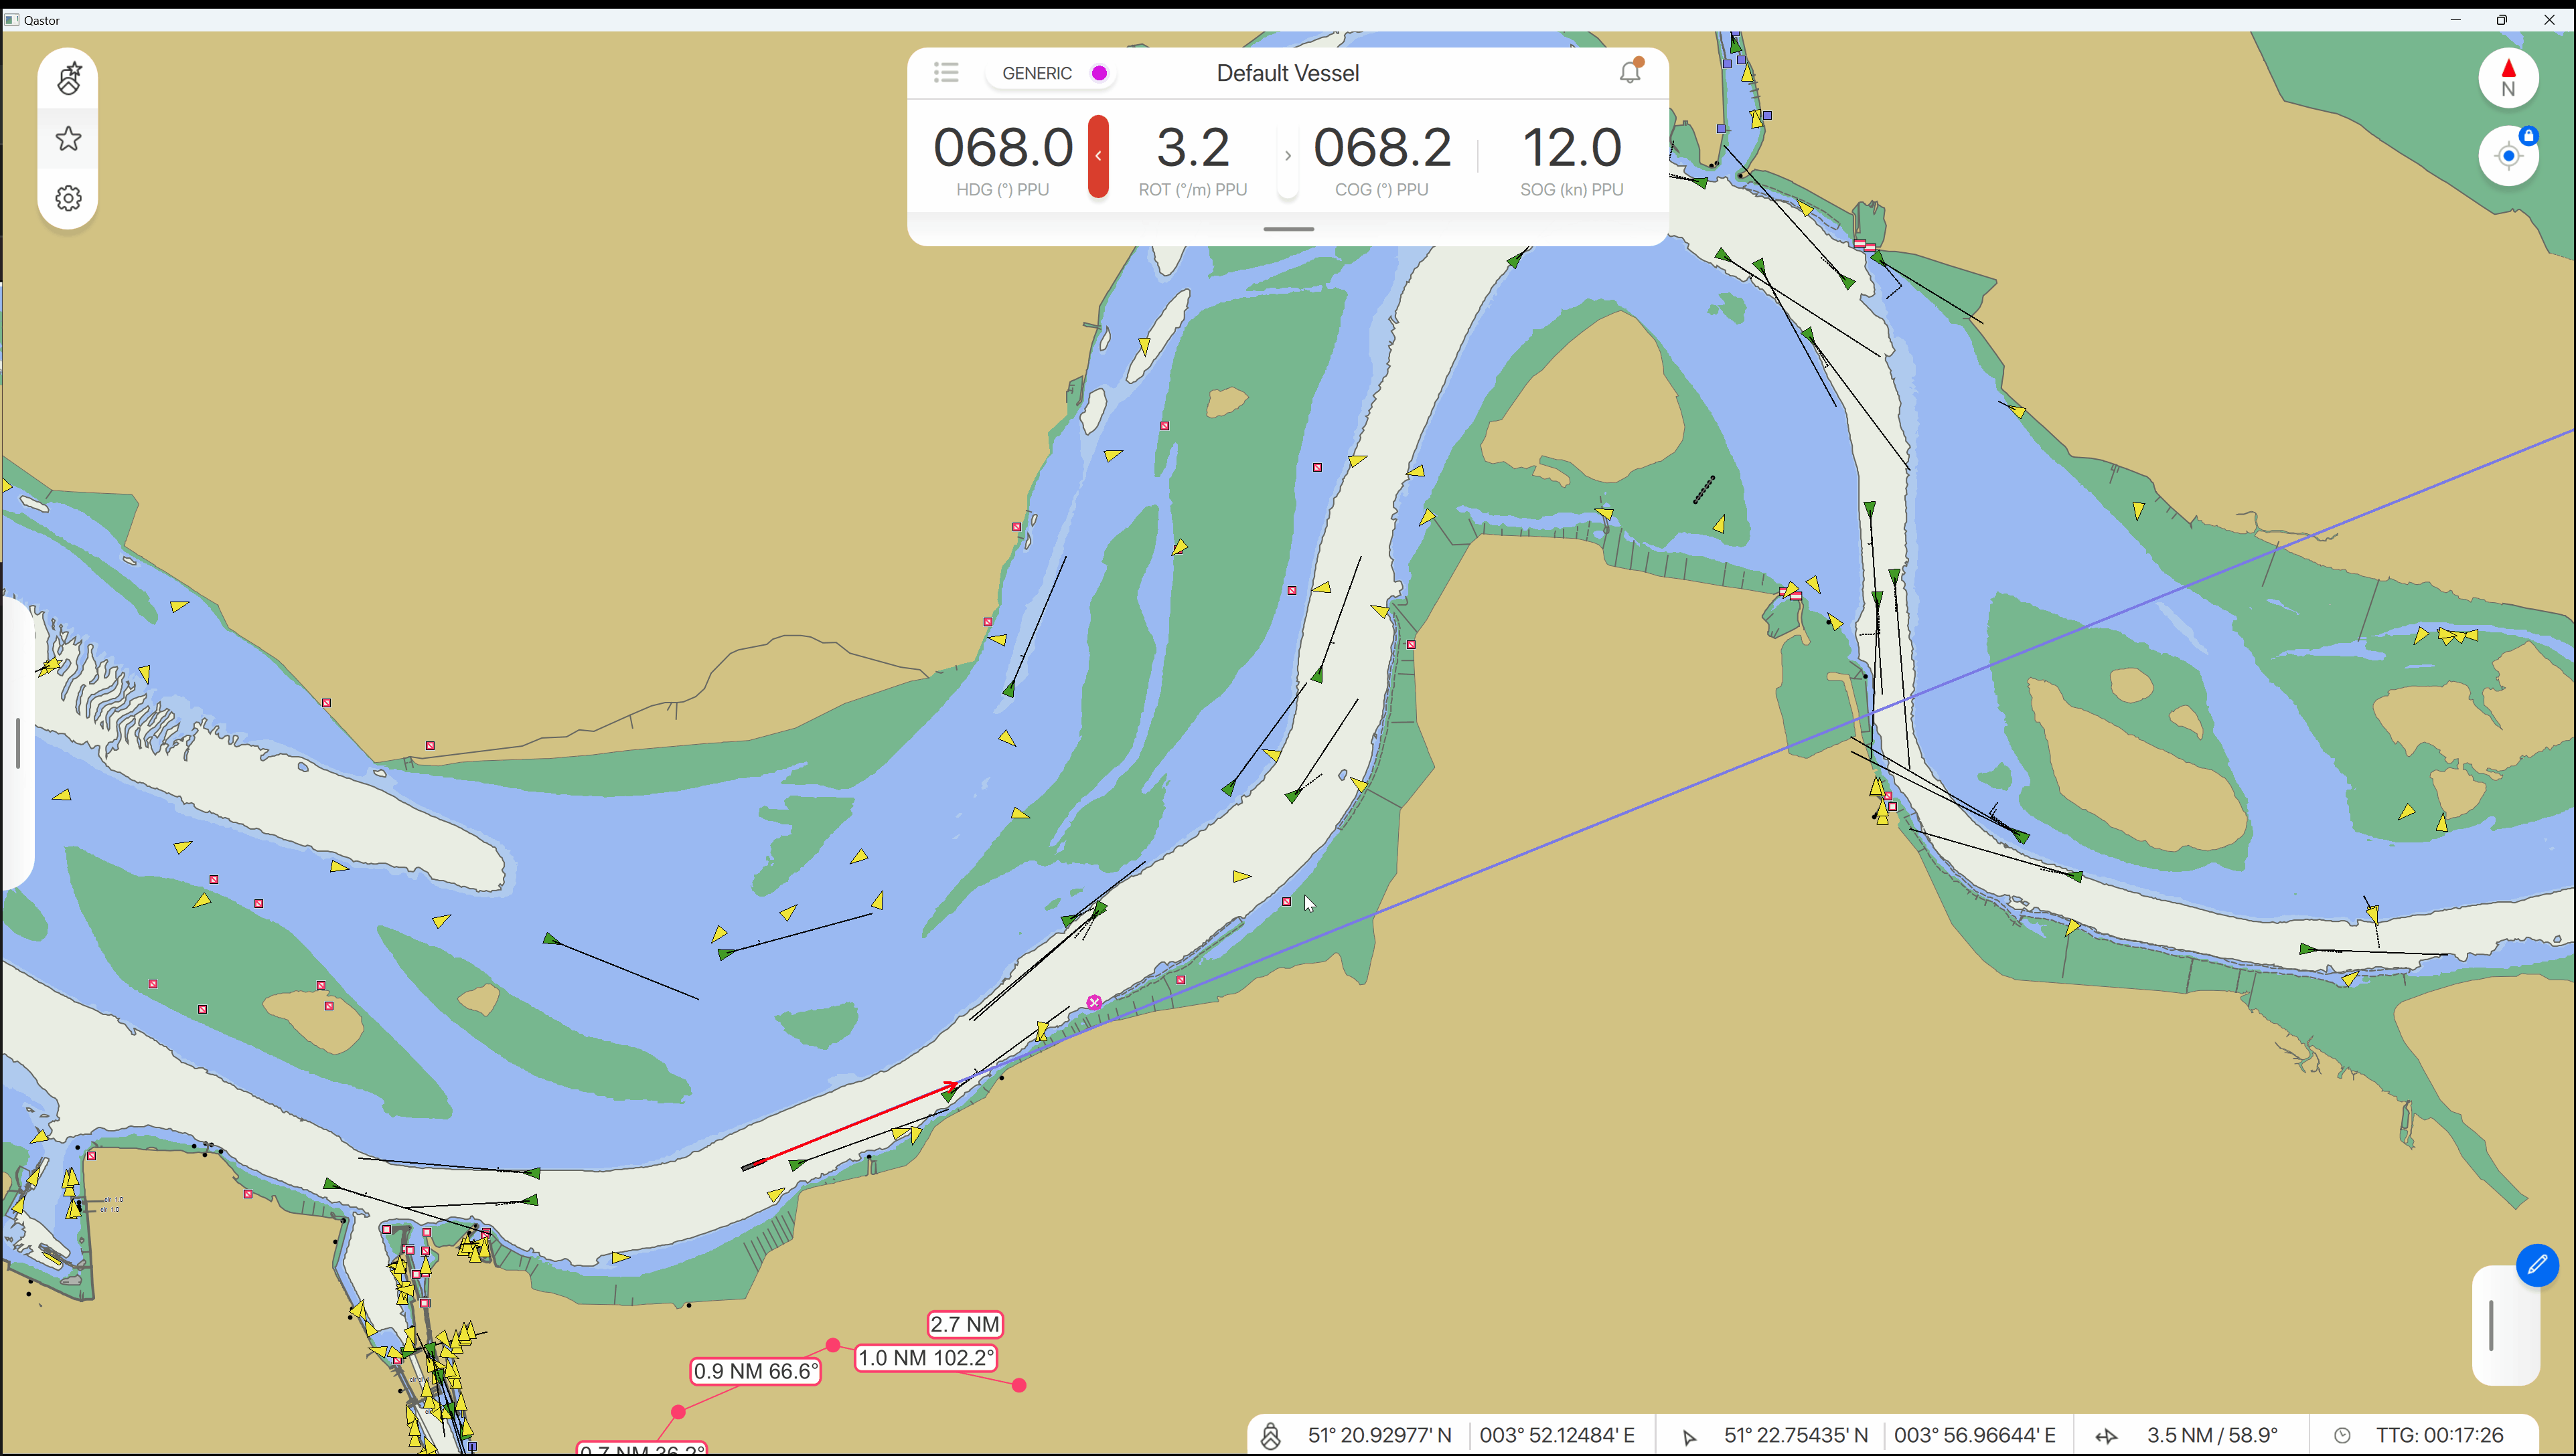
Task: Click the zoom slider at bottom right
Action: tap(2491, 1325)
